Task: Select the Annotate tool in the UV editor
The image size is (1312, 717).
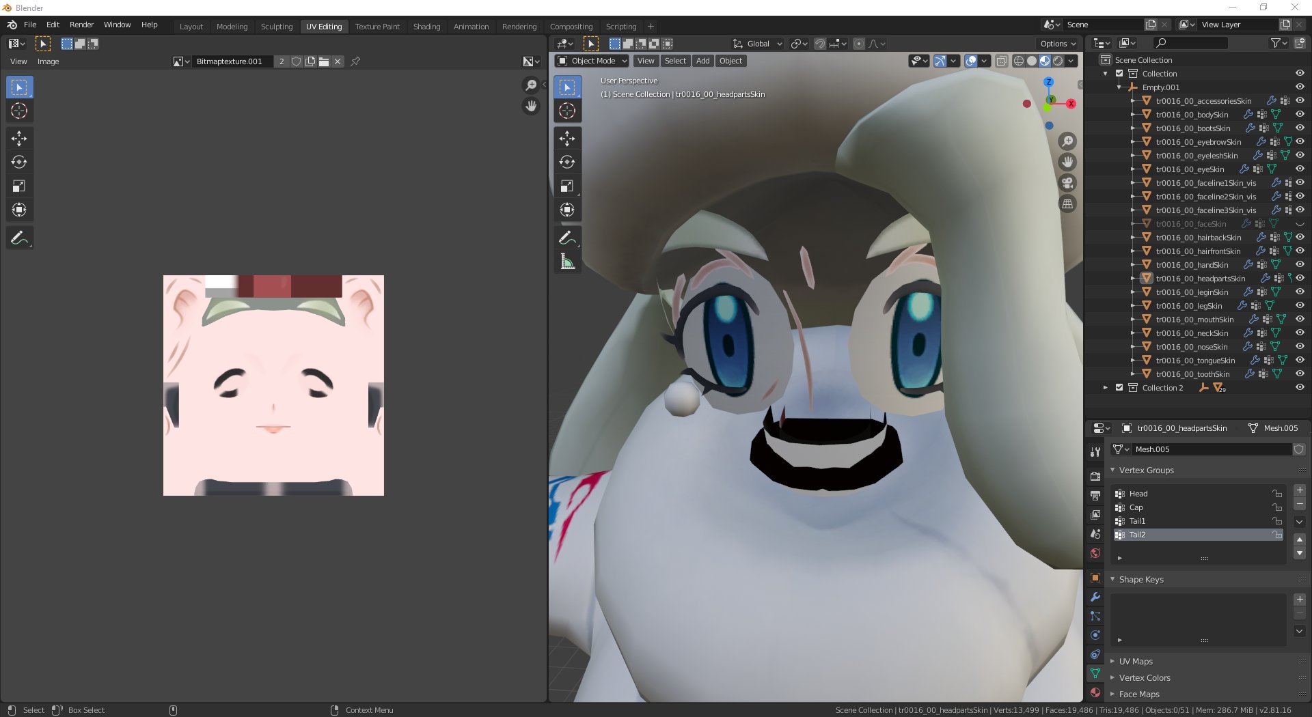Action: pos(19,238)
